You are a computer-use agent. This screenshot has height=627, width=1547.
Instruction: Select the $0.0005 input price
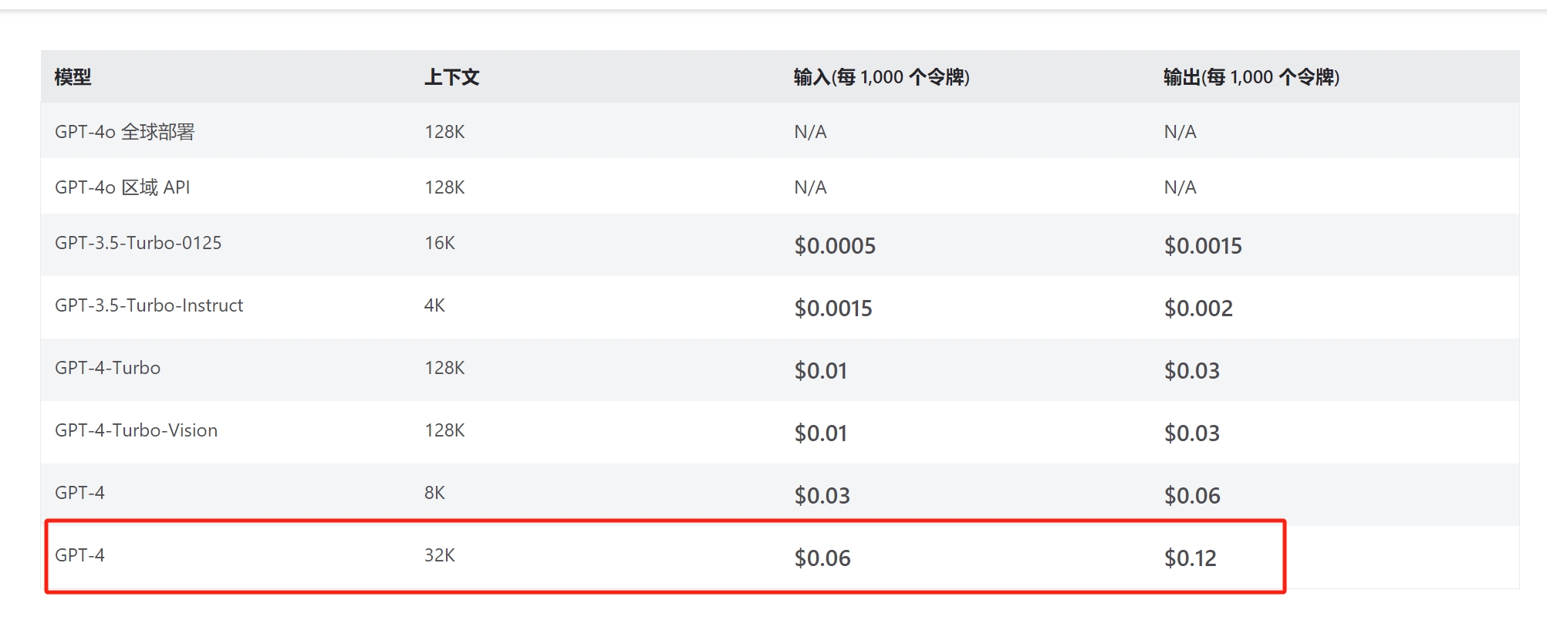(835, 246)
